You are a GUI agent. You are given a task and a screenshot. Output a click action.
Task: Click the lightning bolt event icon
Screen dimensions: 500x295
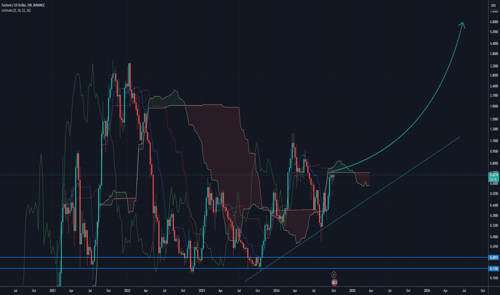pos(334,275)
